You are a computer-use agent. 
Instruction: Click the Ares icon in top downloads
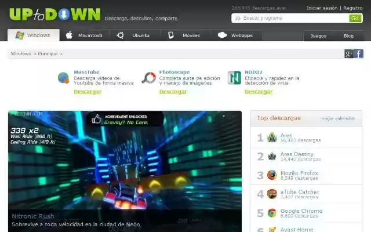[272, 137]
